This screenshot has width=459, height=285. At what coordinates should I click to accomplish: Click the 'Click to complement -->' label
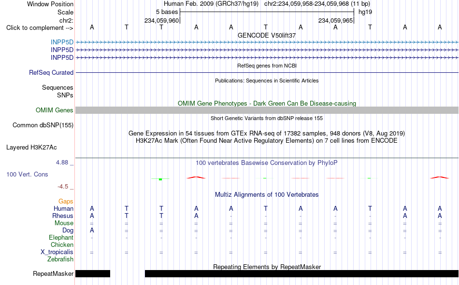(x=40, y=28)
